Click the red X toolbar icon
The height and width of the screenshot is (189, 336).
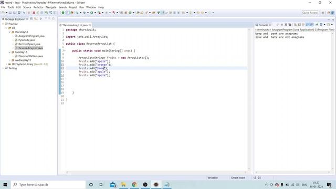(34, 13)
